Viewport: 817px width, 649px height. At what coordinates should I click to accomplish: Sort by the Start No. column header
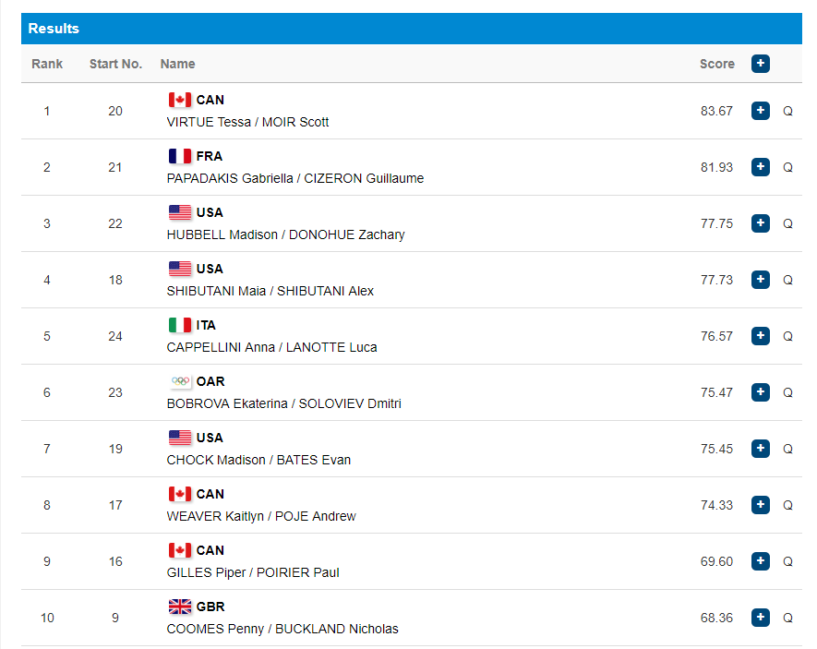point(115,64)
